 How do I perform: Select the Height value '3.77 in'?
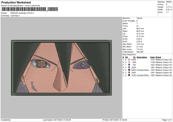pos(169,7)
